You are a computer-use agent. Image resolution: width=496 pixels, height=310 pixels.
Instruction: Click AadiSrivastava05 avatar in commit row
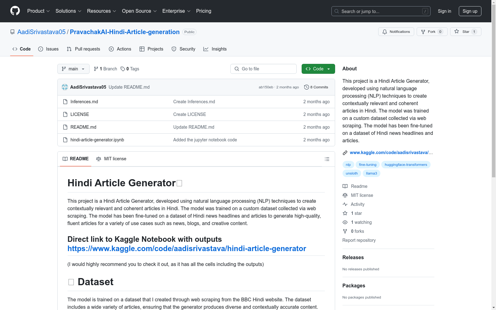pyautogui.click(x=65, y=87)
